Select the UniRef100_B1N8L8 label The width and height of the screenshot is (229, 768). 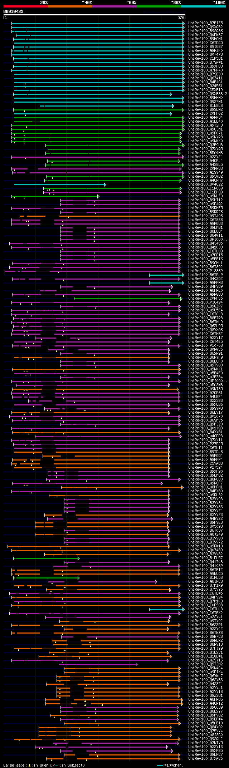tap(205, 105)
